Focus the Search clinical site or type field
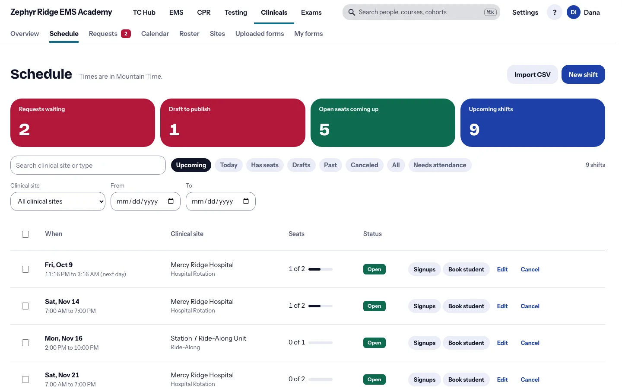The image size is (622, 389). [88, 165]
